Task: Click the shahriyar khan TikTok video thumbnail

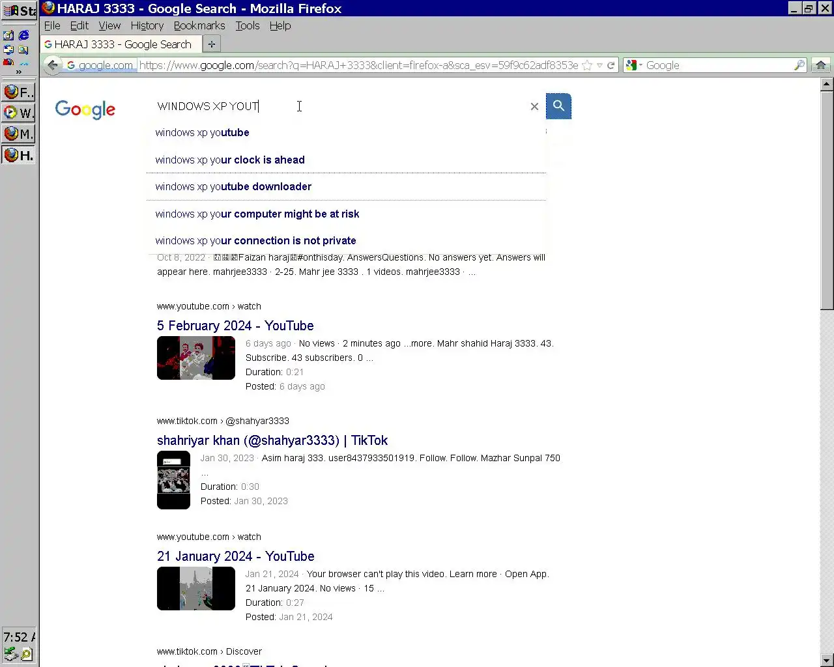Action: [173, 480]
